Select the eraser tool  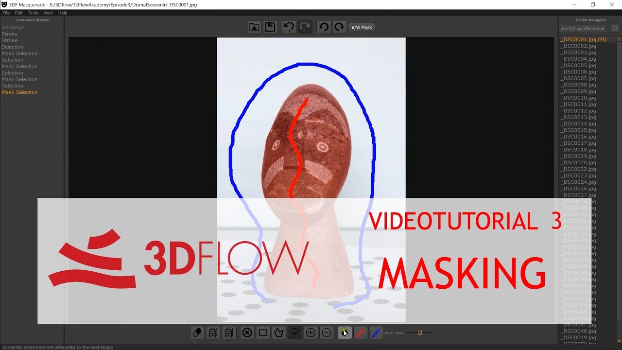(197, 332)
